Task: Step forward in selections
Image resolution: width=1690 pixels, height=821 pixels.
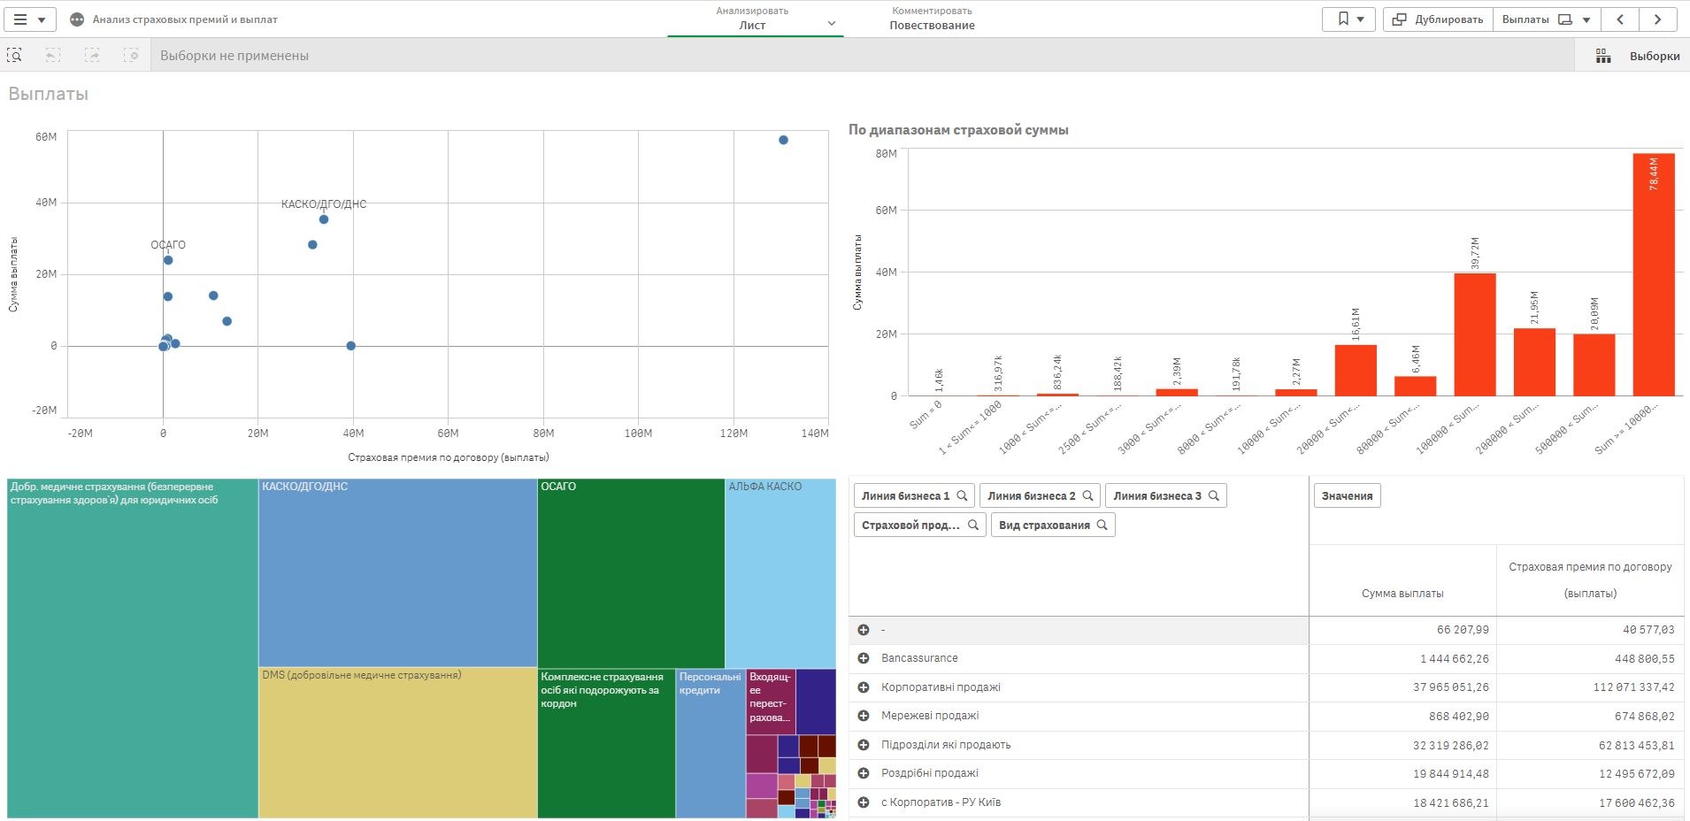Action: [x=92, y=56]
